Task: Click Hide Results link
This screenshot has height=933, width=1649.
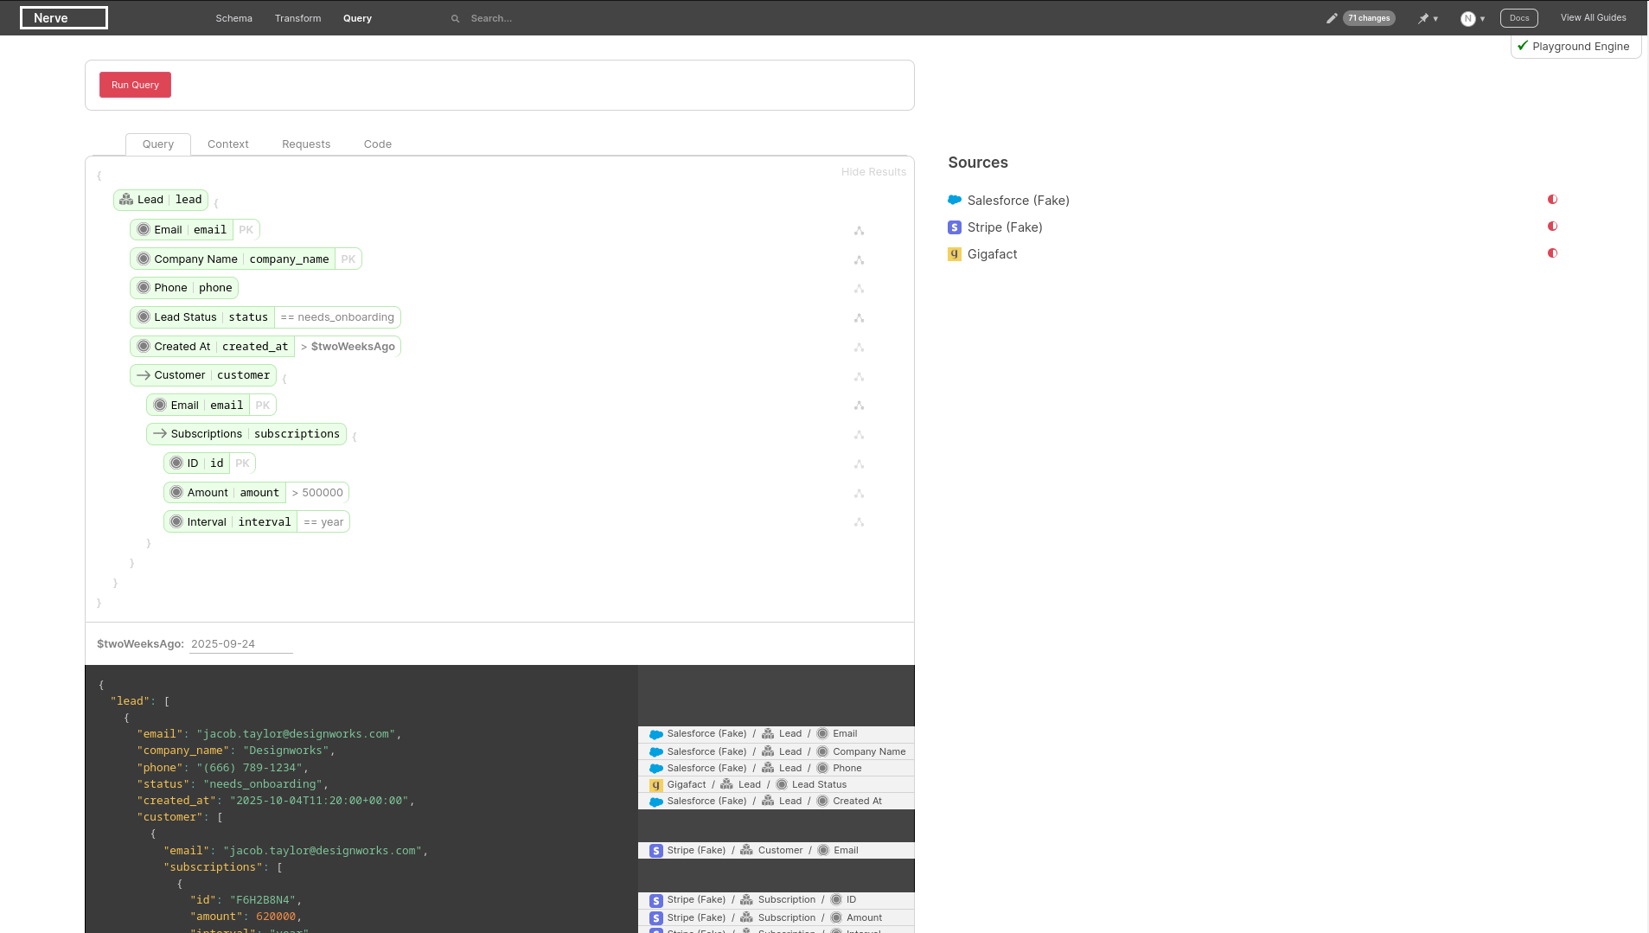Action: [x=873, y=172]
